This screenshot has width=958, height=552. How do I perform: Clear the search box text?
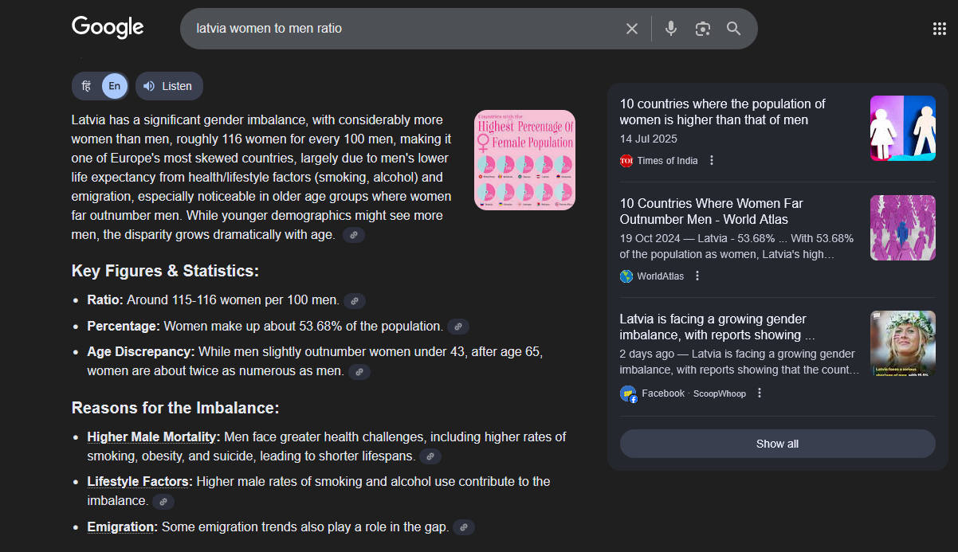coord(632,29)
